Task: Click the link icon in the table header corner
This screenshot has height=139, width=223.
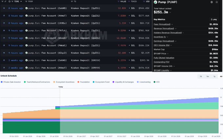Action: pyautogui.click(x=5, y=1)
